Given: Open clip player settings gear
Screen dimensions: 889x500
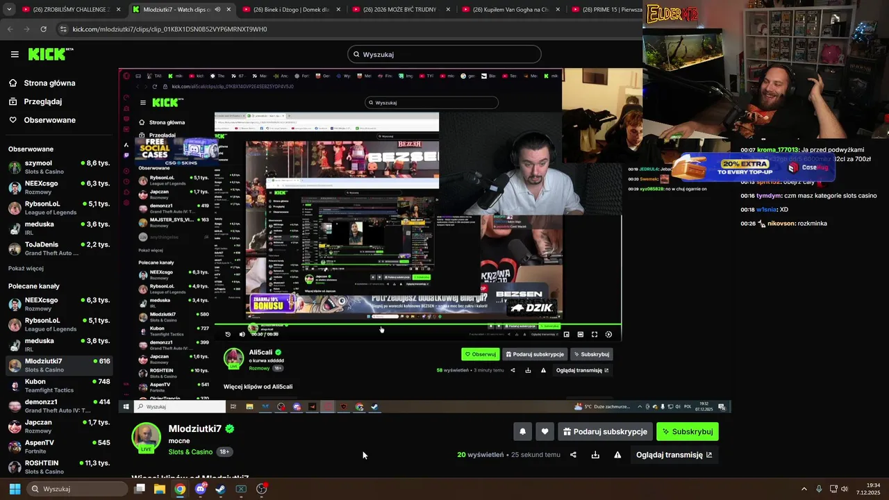Looking at the screenshot, I should (608, 334).
